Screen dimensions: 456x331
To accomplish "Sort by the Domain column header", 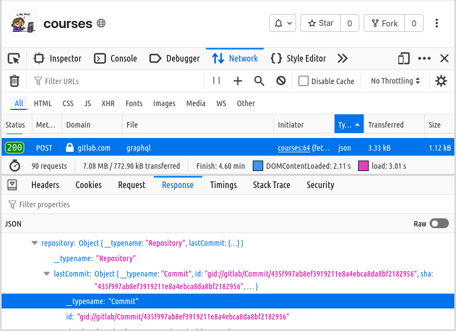I will coord(92,125).
